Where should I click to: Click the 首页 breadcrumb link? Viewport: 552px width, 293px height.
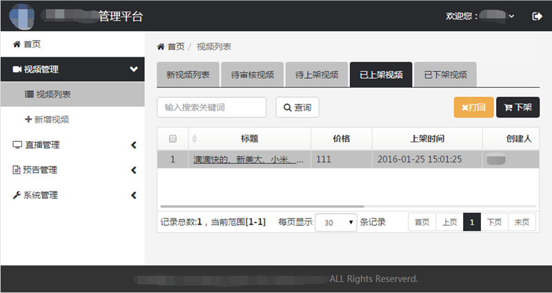(x=176, y=46)
